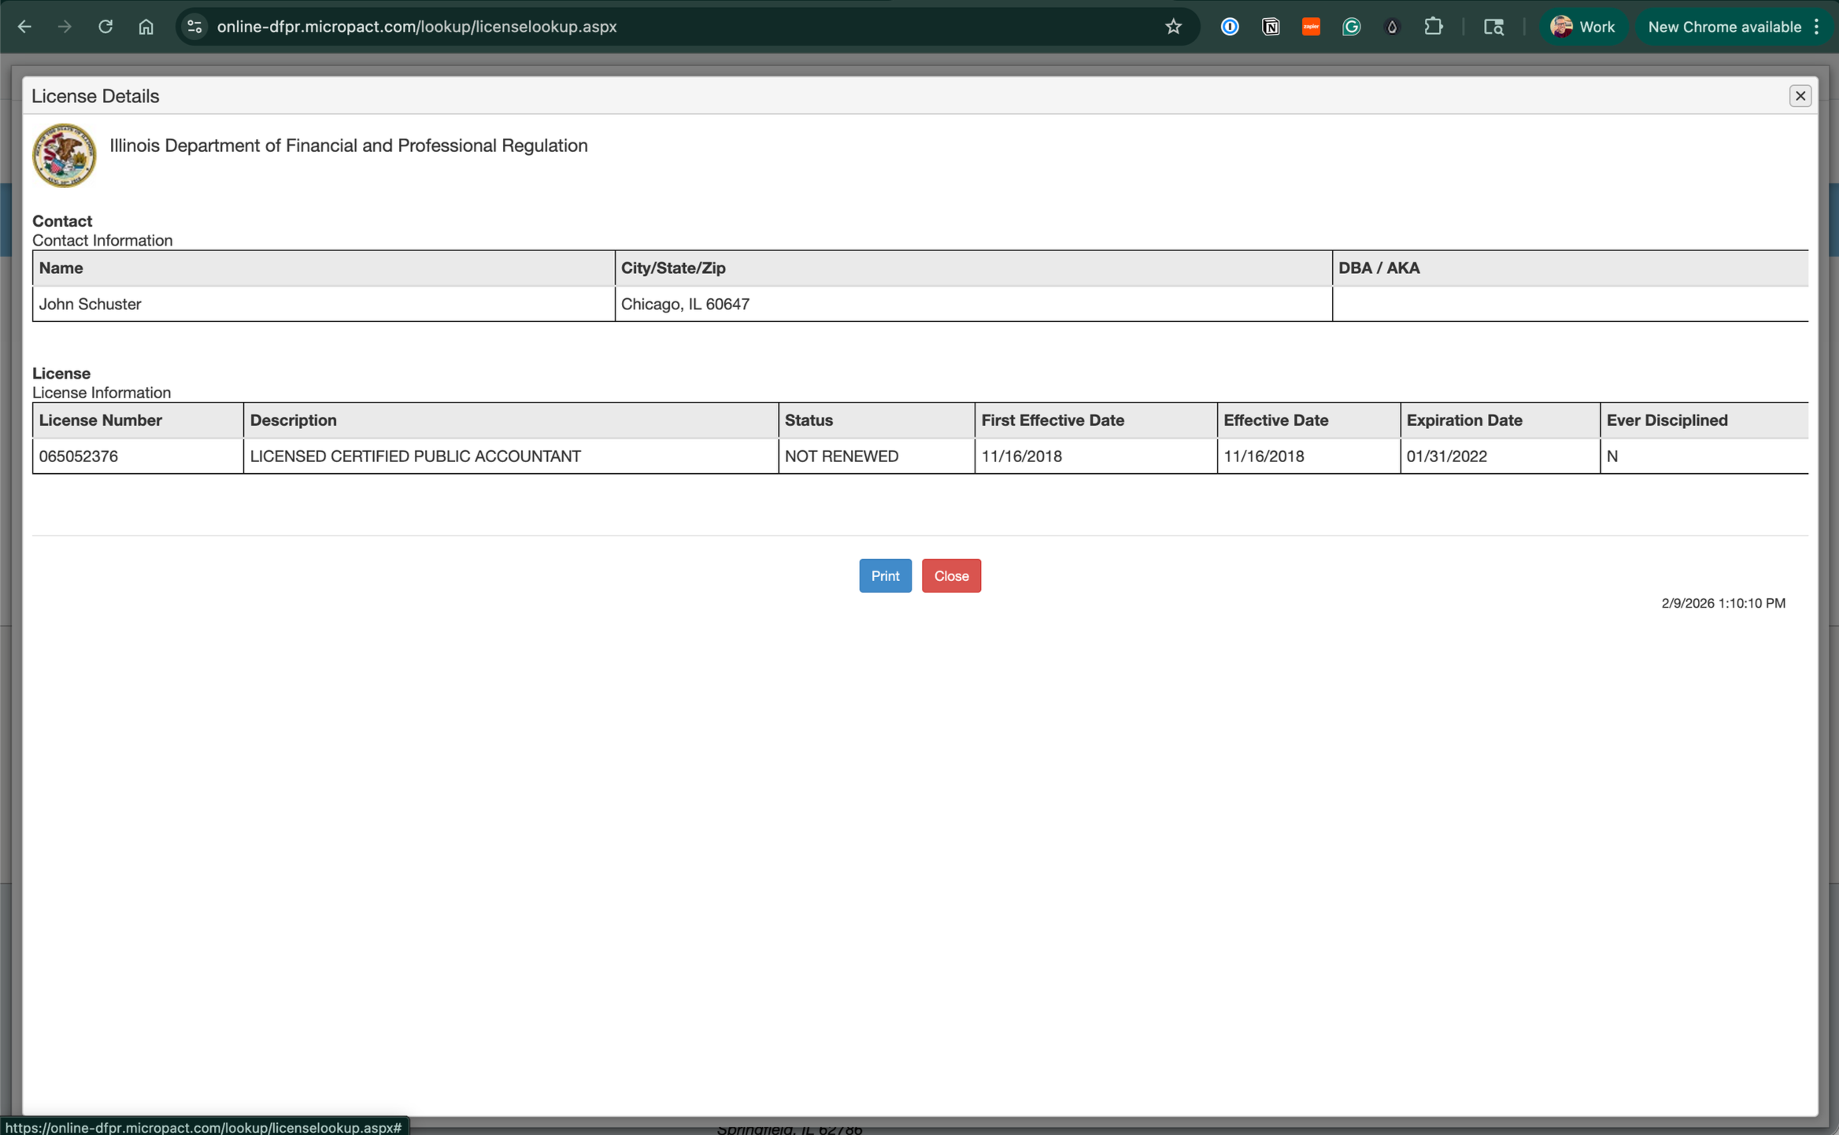Viewport: 1839px width, 1135px height.
Task: Click the 1Password extension icon
Action: [x=1229, y=27]
